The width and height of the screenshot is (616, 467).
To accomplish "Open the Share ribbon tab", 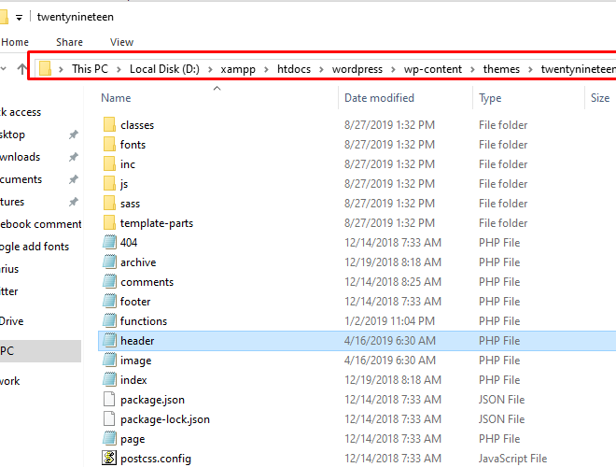I will tap(69, 42).
